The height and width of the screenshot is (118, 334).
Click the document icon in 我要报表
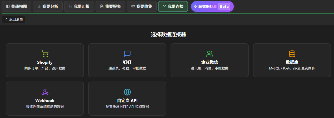click(x=102, y=7)
